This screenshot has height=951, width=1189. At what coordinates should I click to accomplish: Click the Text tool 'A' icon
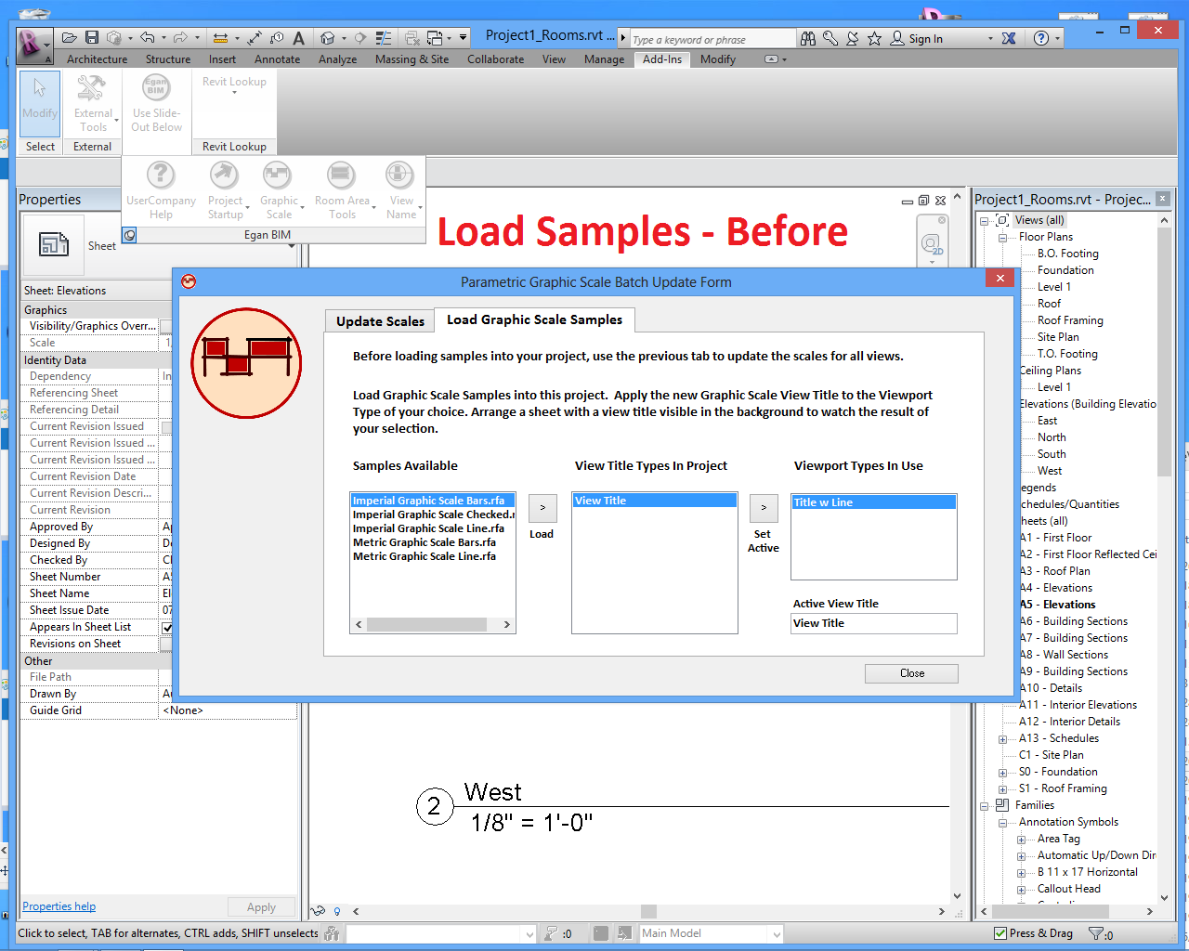[x=298, y=38]
